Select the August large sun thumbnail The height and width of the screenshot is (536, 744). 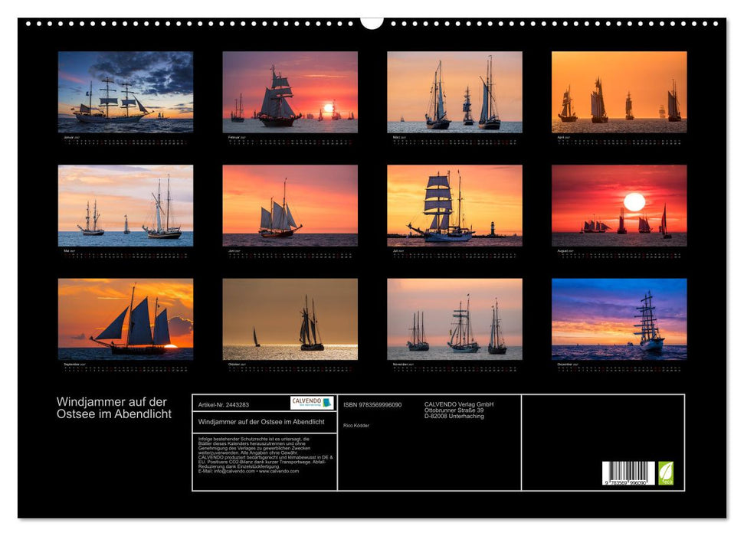[619, 205]
